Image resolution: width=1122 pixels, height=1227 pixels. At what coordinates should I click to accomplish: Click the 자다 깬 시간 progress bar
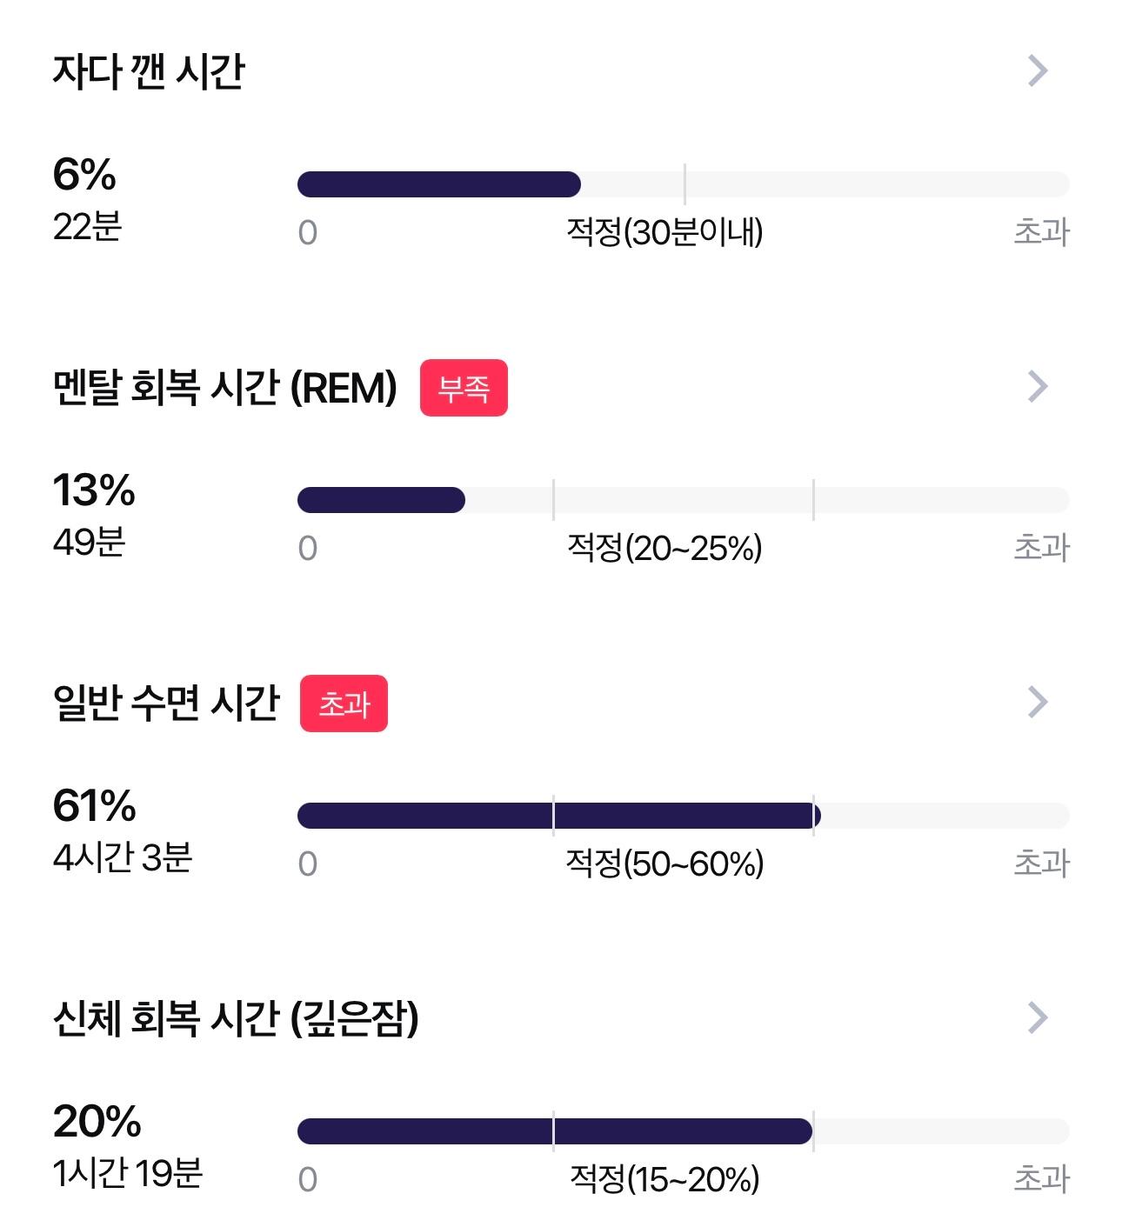684,184
